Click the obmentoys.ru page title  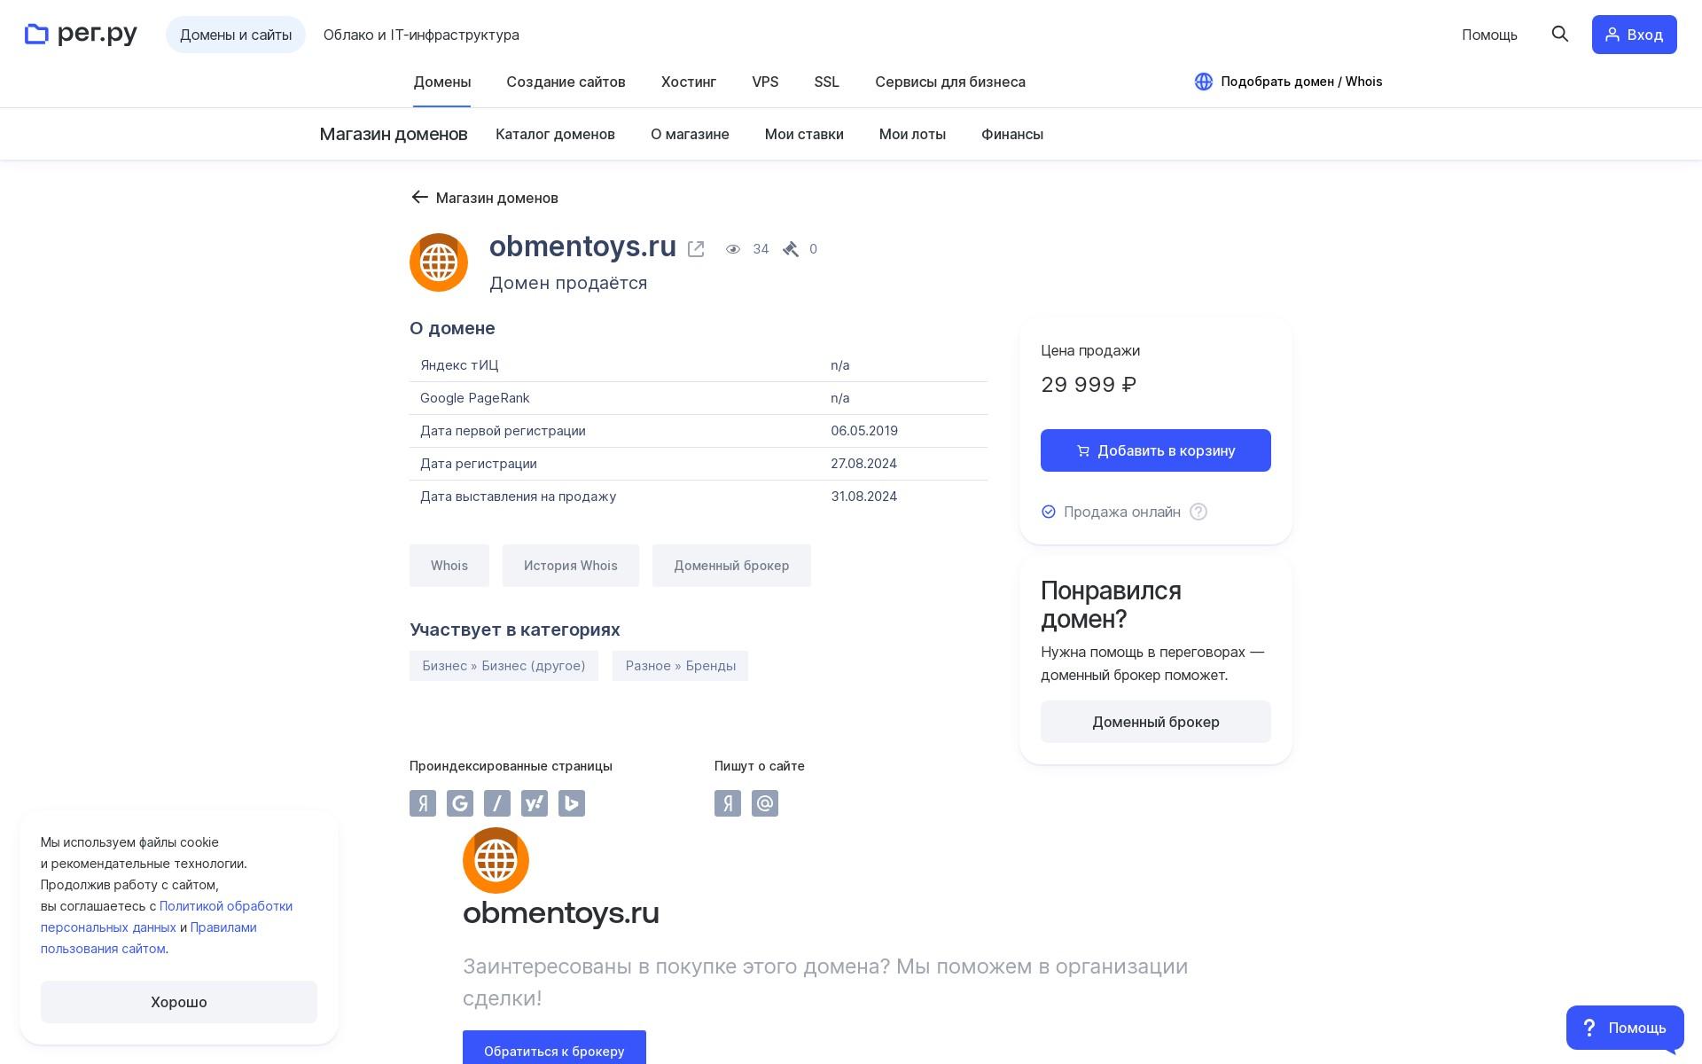click(x=582, y=246)
